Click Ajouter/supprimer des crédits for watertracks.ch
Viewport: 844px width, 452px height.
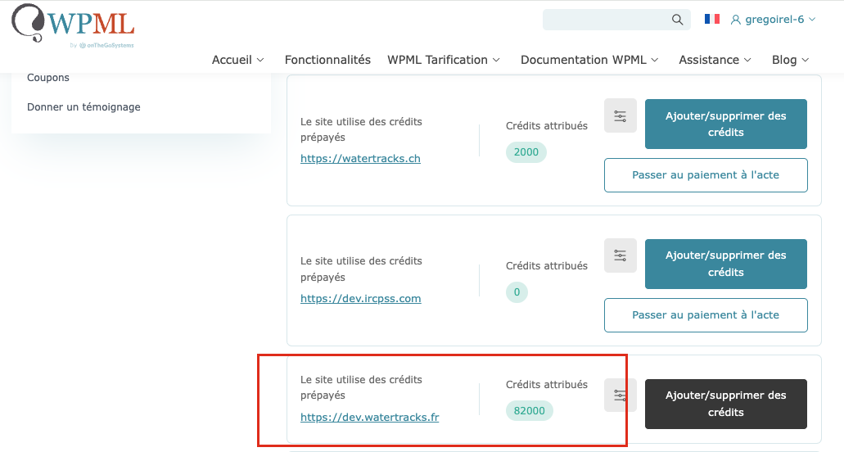726,124
